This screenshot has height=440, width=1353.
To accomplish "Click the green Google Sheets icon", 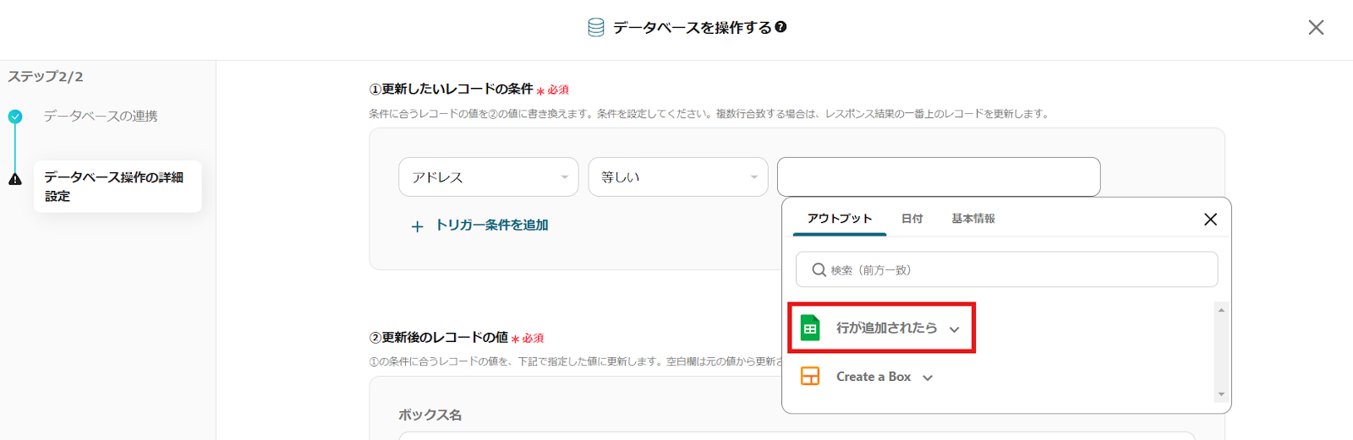I will click(x=810, y=328).
